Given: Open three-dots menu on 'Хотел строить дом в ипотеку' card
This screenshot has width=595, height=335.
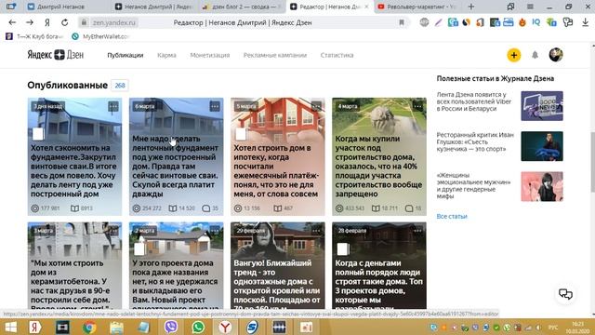Looking at the screenshot, I should (316, 106).
